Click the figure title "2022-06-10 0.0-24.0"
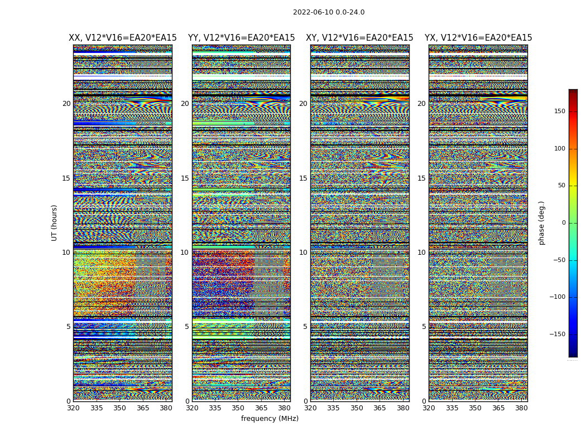Screen dimensions: 586x446 [x=329, y=12]
